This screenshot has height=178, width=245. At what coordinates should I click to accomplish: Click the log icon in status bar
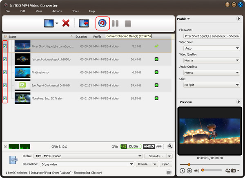[x=169, y=172]
